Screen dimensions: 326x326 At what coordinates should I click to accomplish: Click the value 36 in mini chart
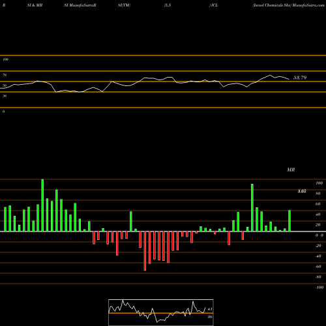click(x=210, y=317)
